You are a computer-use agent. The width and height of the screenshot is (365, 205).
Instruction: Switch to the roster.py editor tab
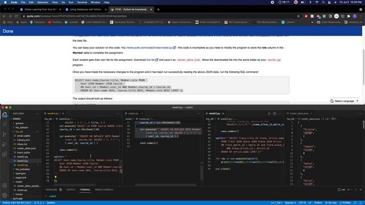[x=133, y=113]
